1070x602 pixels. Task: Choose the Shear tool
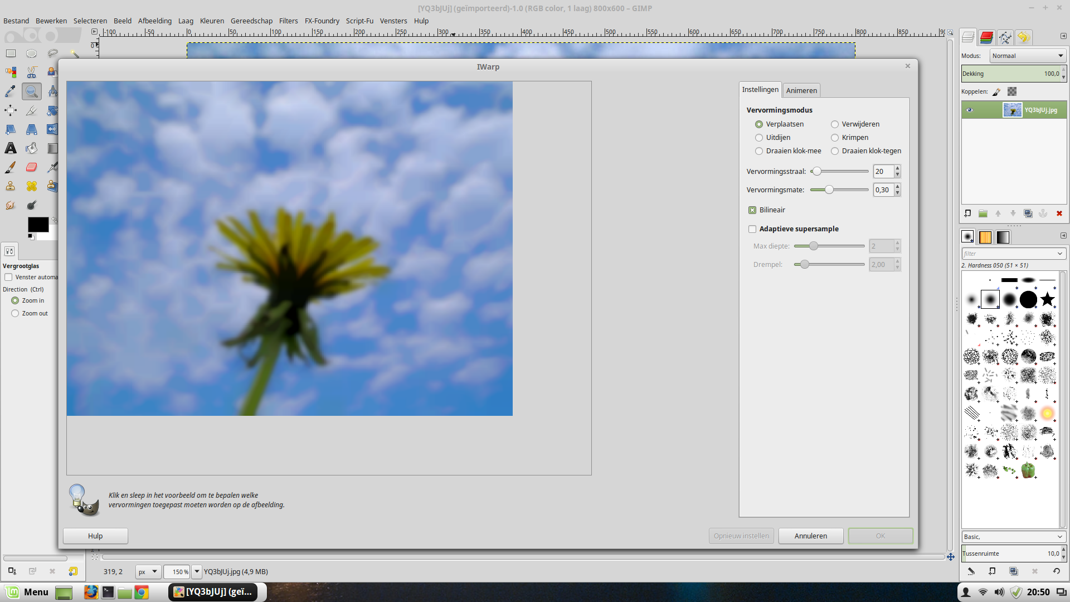click(11, 129)
